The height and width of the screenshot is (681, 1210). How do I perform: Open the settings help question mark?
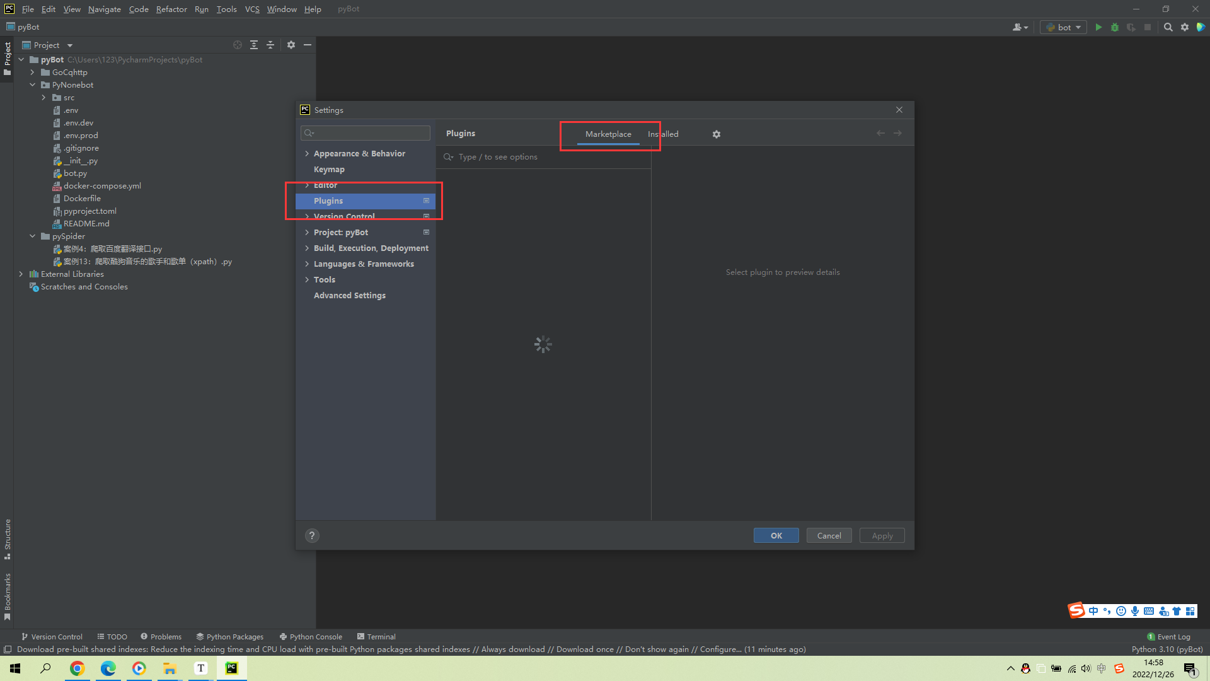coord(312,535)
